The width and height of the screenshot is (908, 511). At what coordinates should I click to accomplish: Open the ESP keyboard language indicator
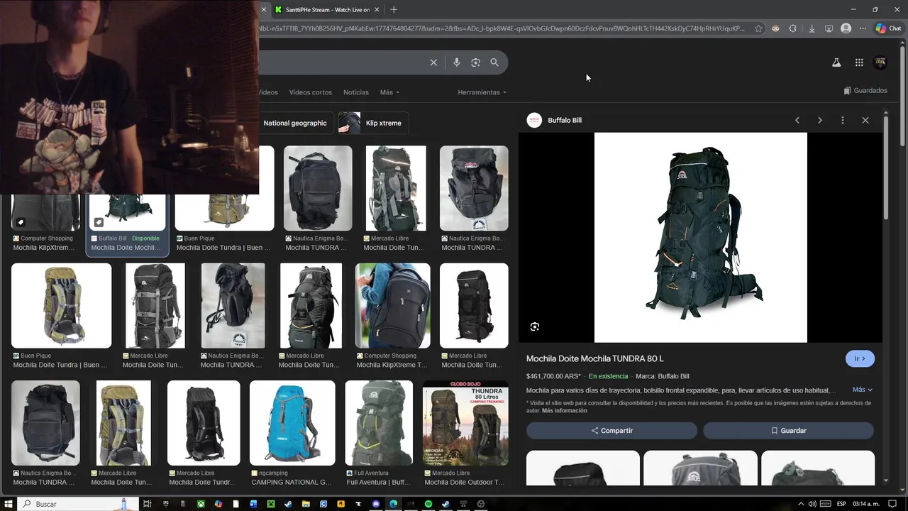(x=841, y=504)
